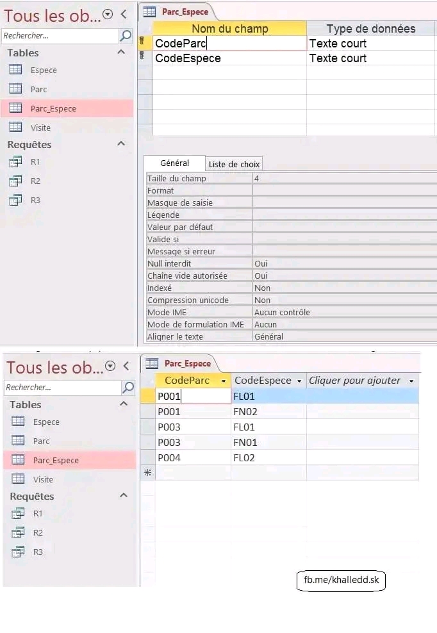Click the R3 query icon in the lower pane

[x=18, y=552]
